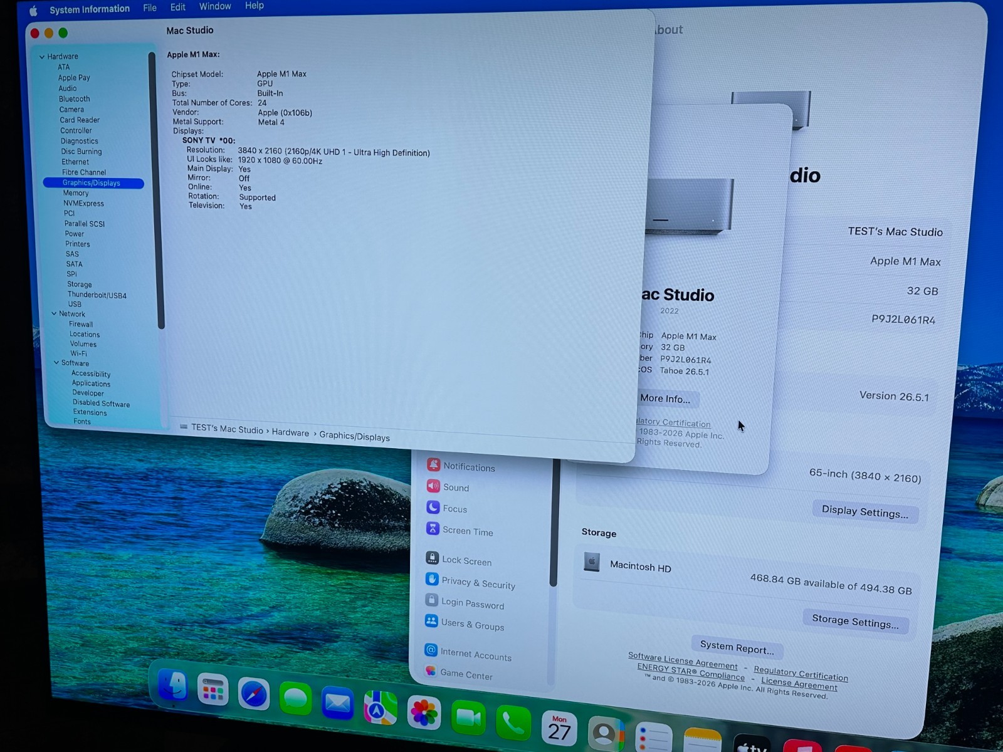Open Storage Settings... button
This screenshot has height=752, width=1003.
pyautogui.click(x=855, y=621)
